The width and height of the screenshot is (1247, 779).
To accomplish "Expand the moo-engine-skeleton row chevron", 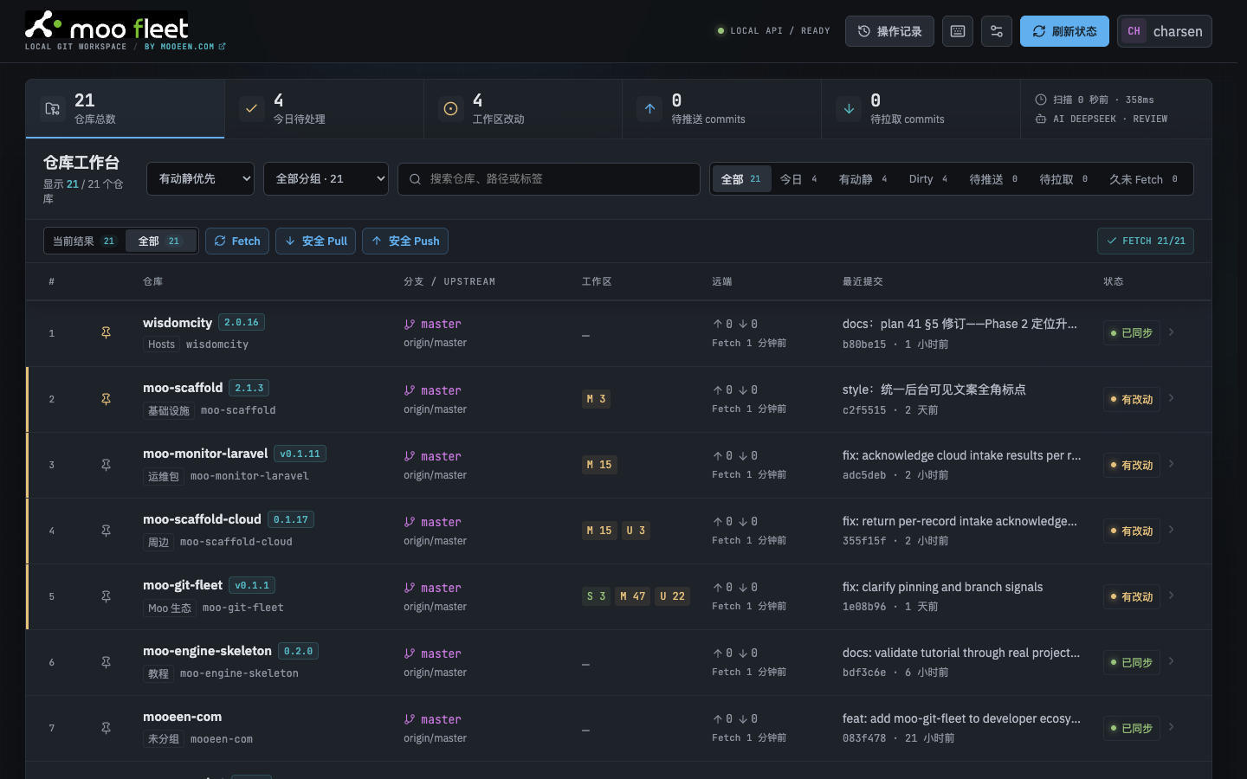I will [x=1172, y=661].
